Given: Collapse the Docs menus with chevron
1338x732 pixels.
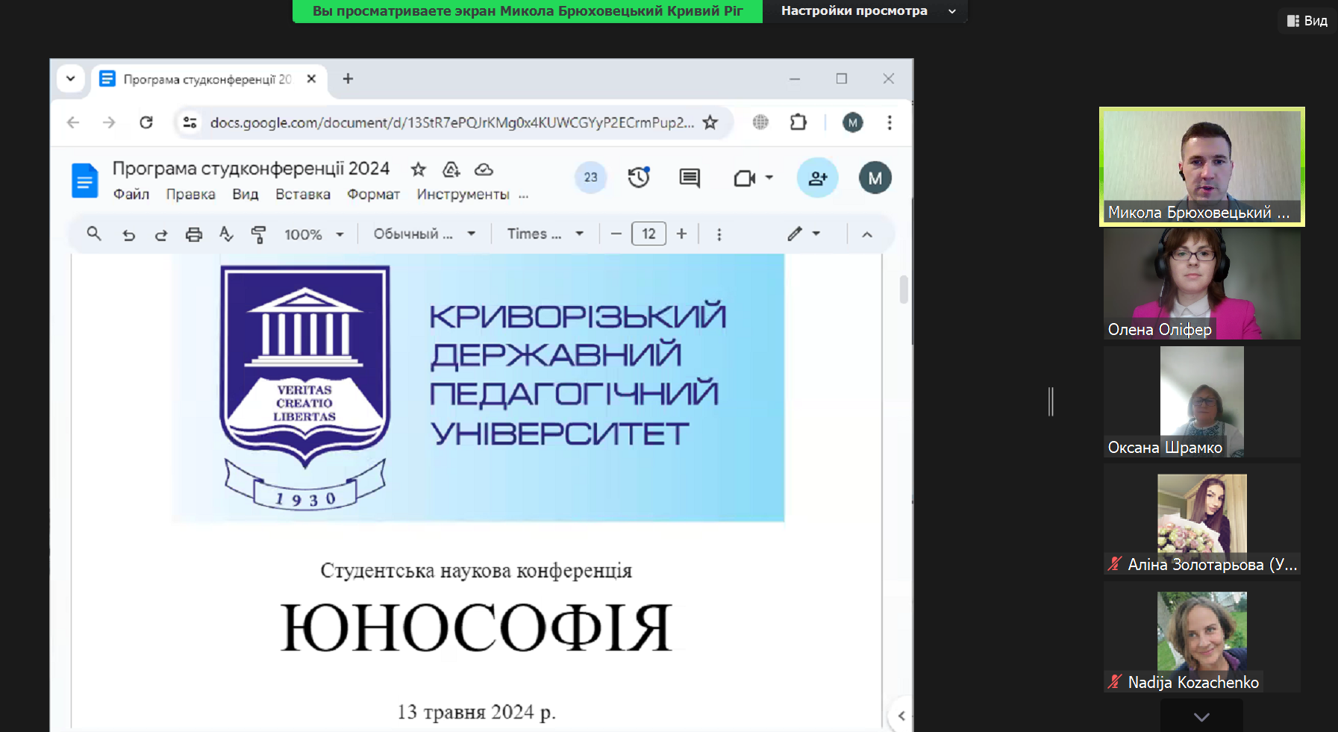Looking at the screenshot, I should tap(867, 234).
